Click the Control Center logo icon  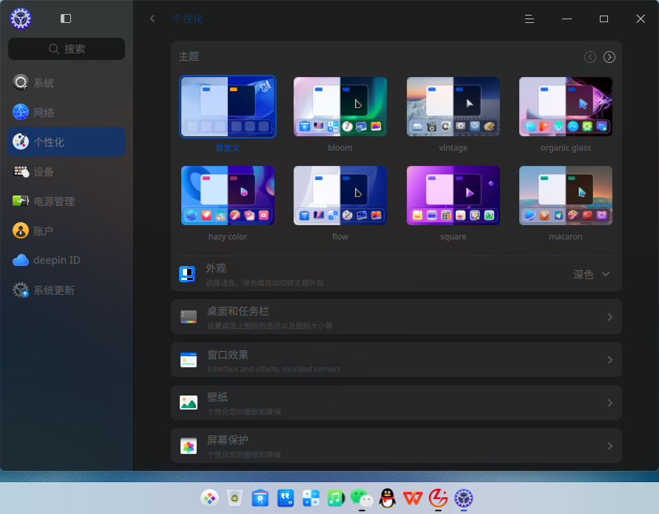(x=21, y=19)
